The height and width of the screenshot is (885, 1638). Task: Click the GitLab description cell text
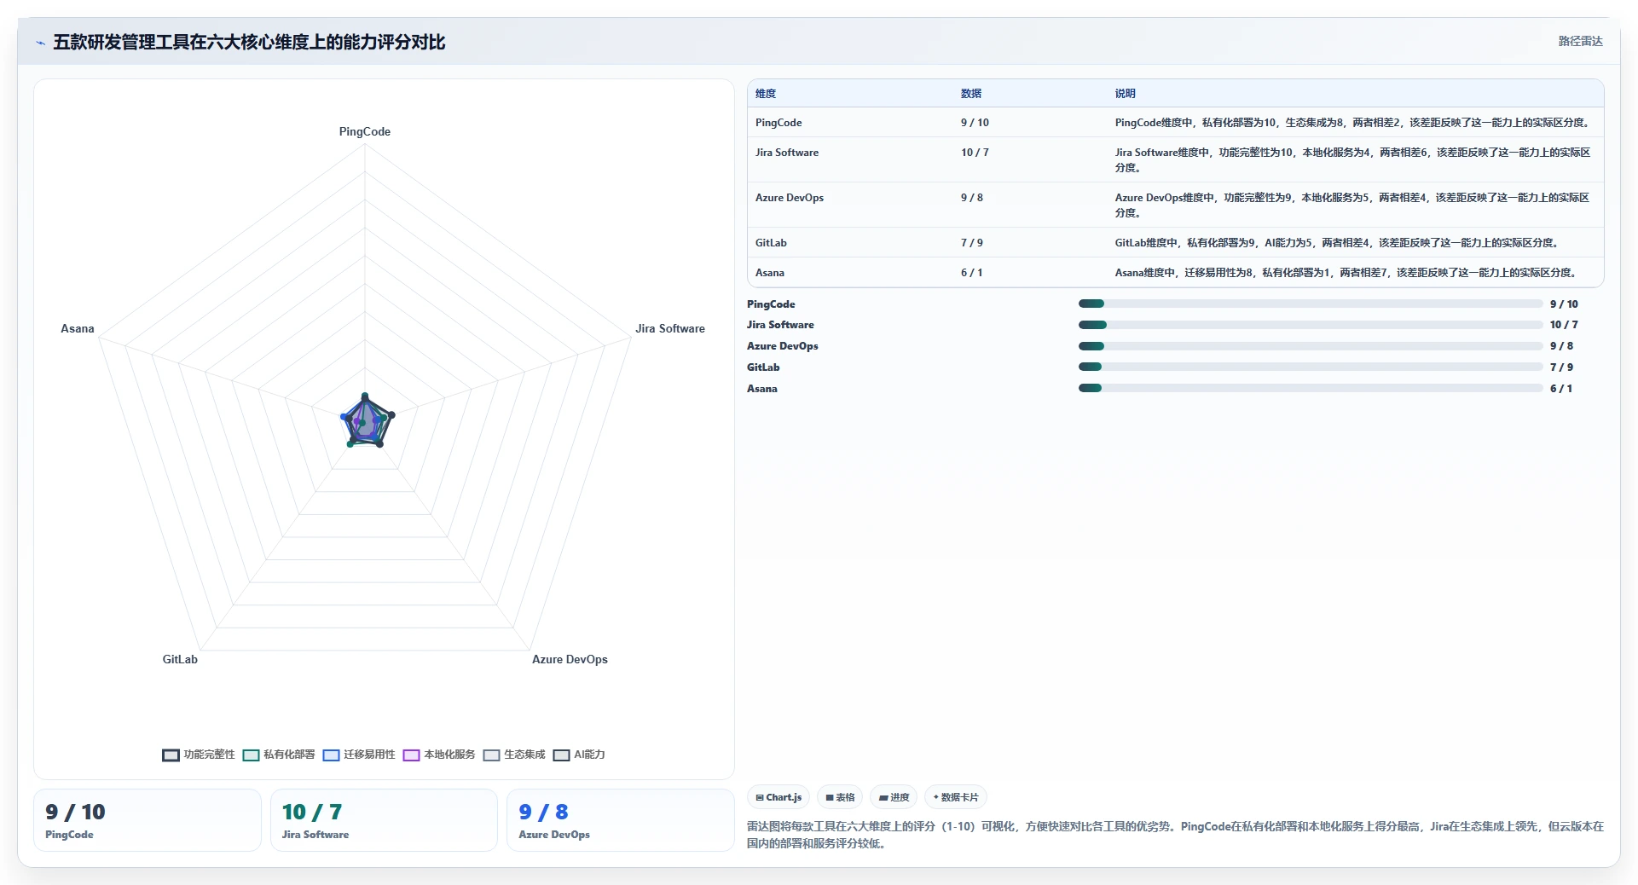(x=1339, y=243)
